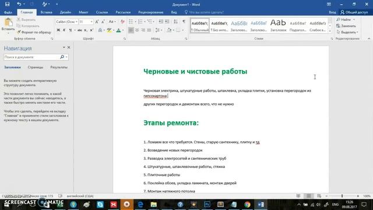
Task: Toggle Strikethrough formatting
Action: 80,30
